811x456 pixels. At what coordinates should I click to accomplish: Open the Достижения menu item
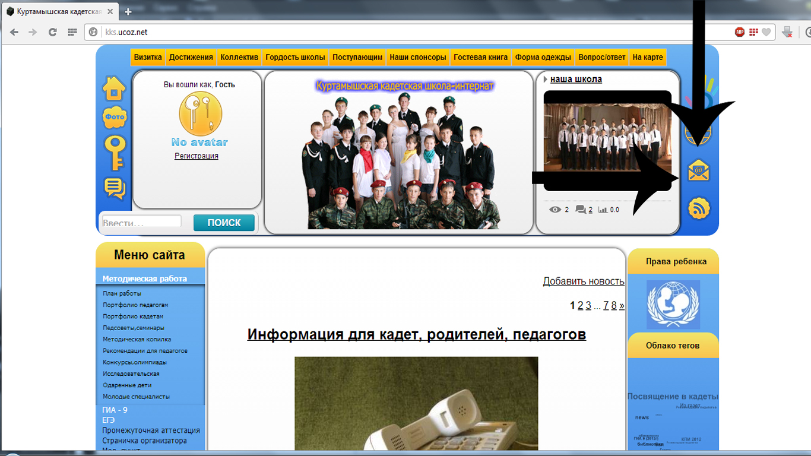[x=191, y=58]
